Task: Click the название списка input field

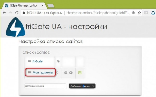Action: (45, 86)
